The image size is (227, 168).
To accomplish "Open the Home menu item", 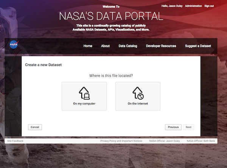I will (x=88, y=46).
